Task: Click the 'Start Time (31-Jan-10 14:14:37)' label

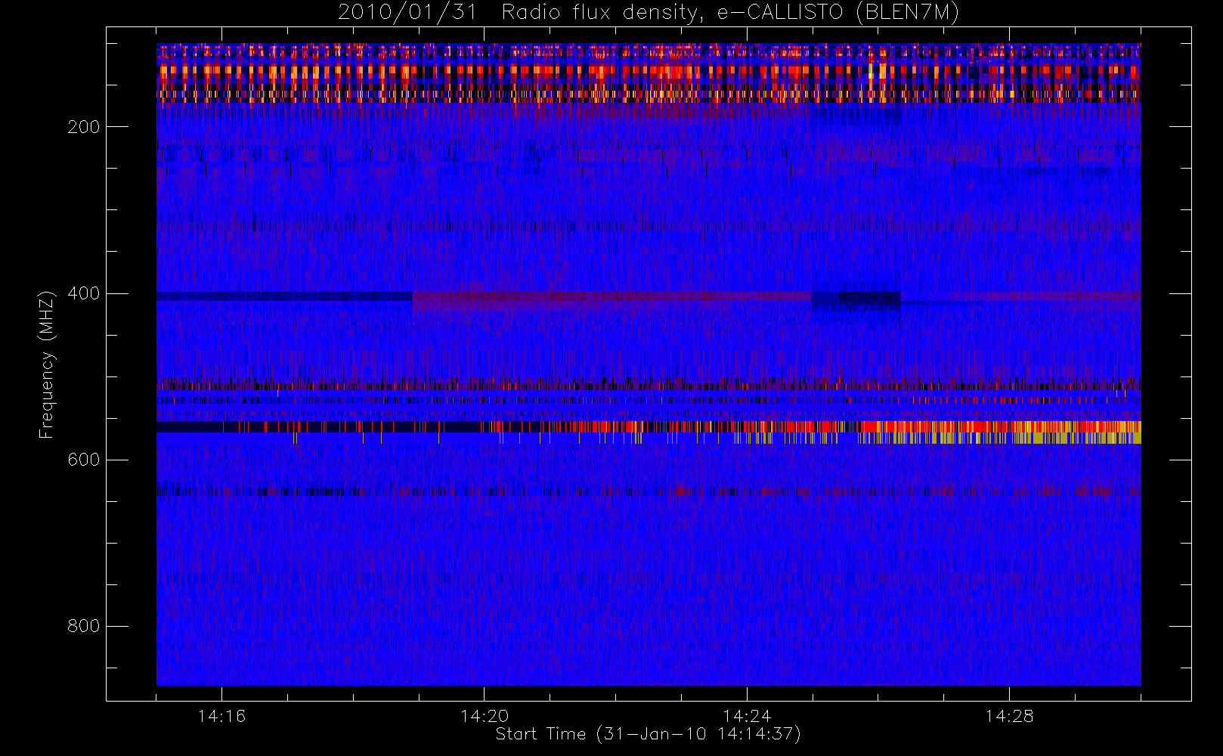Action: [x=648, y=734]
